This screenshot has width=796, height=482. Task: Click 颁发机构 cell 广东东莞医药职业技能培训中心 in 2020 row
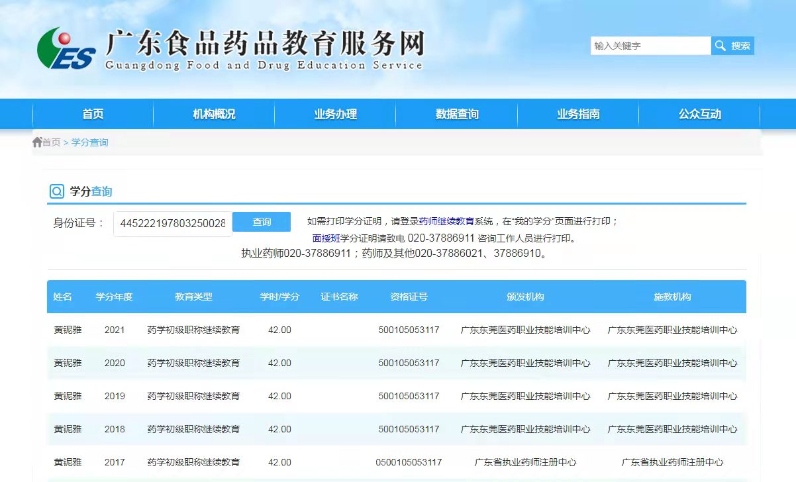pyautogui.click(x=525, y=363)
